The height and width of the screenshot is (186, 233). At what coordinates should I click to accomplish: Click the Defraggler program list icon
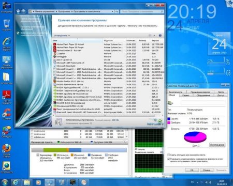coord(55,56)
